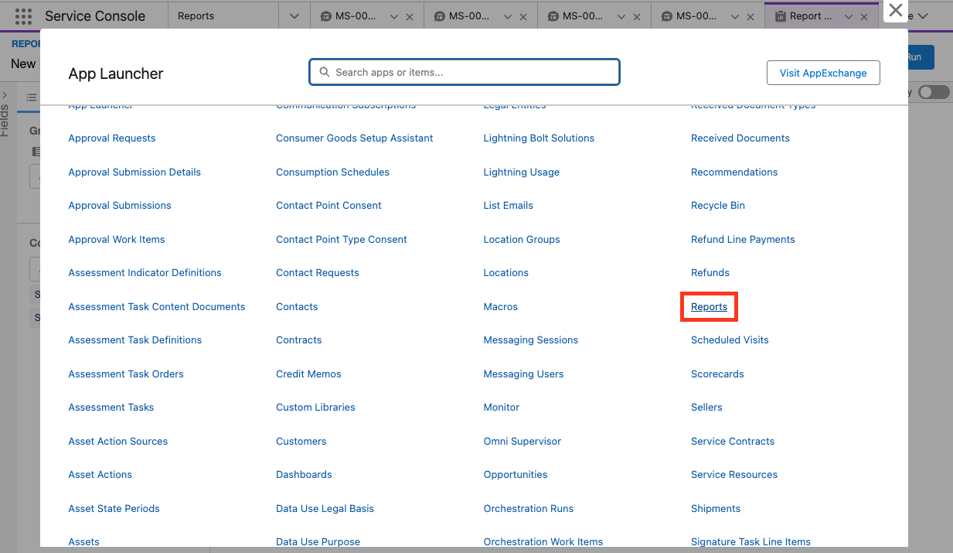
Task: Select Monitor
Action: [502, 408]
